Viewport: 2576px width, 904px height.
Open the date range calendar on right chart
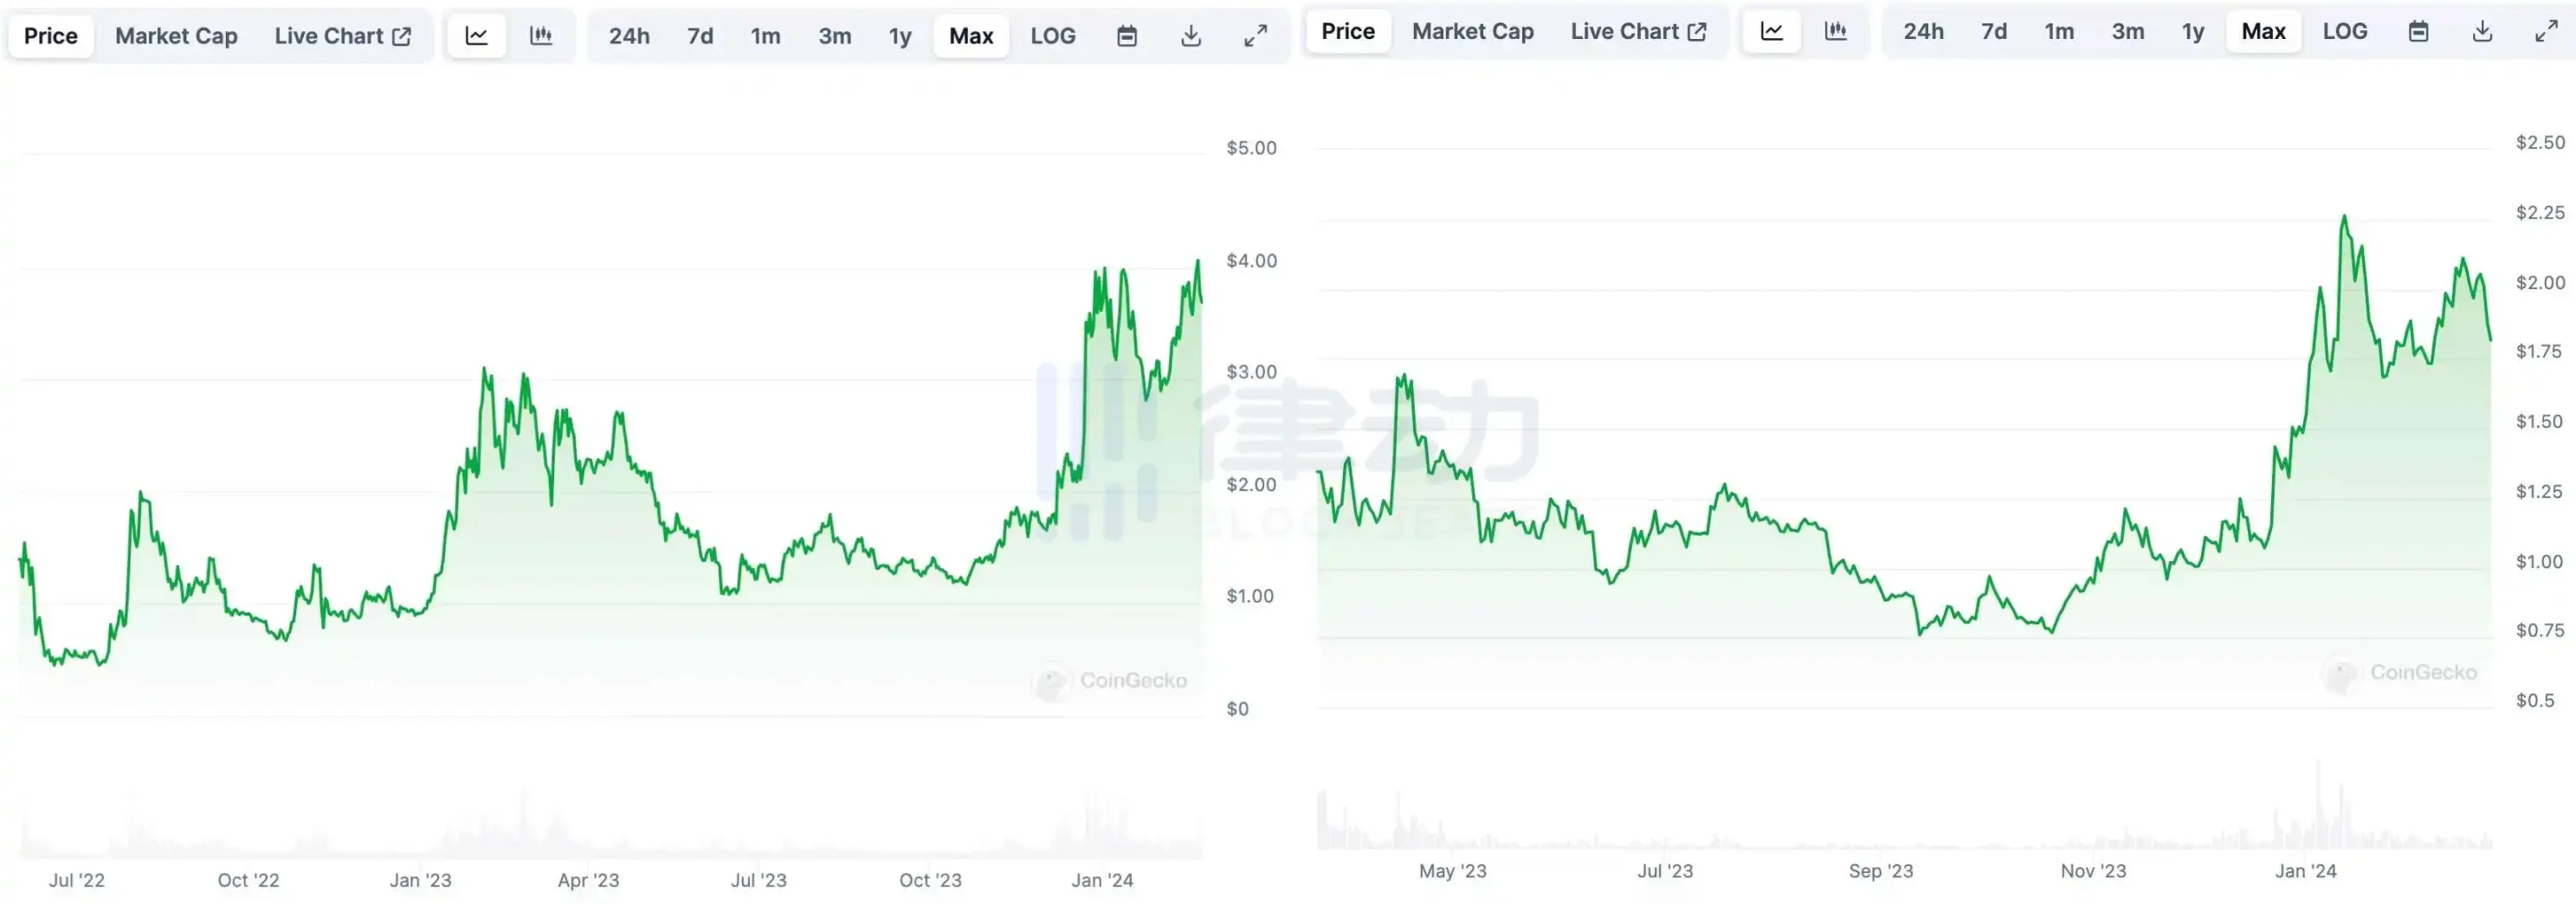tap(2420, 31)
